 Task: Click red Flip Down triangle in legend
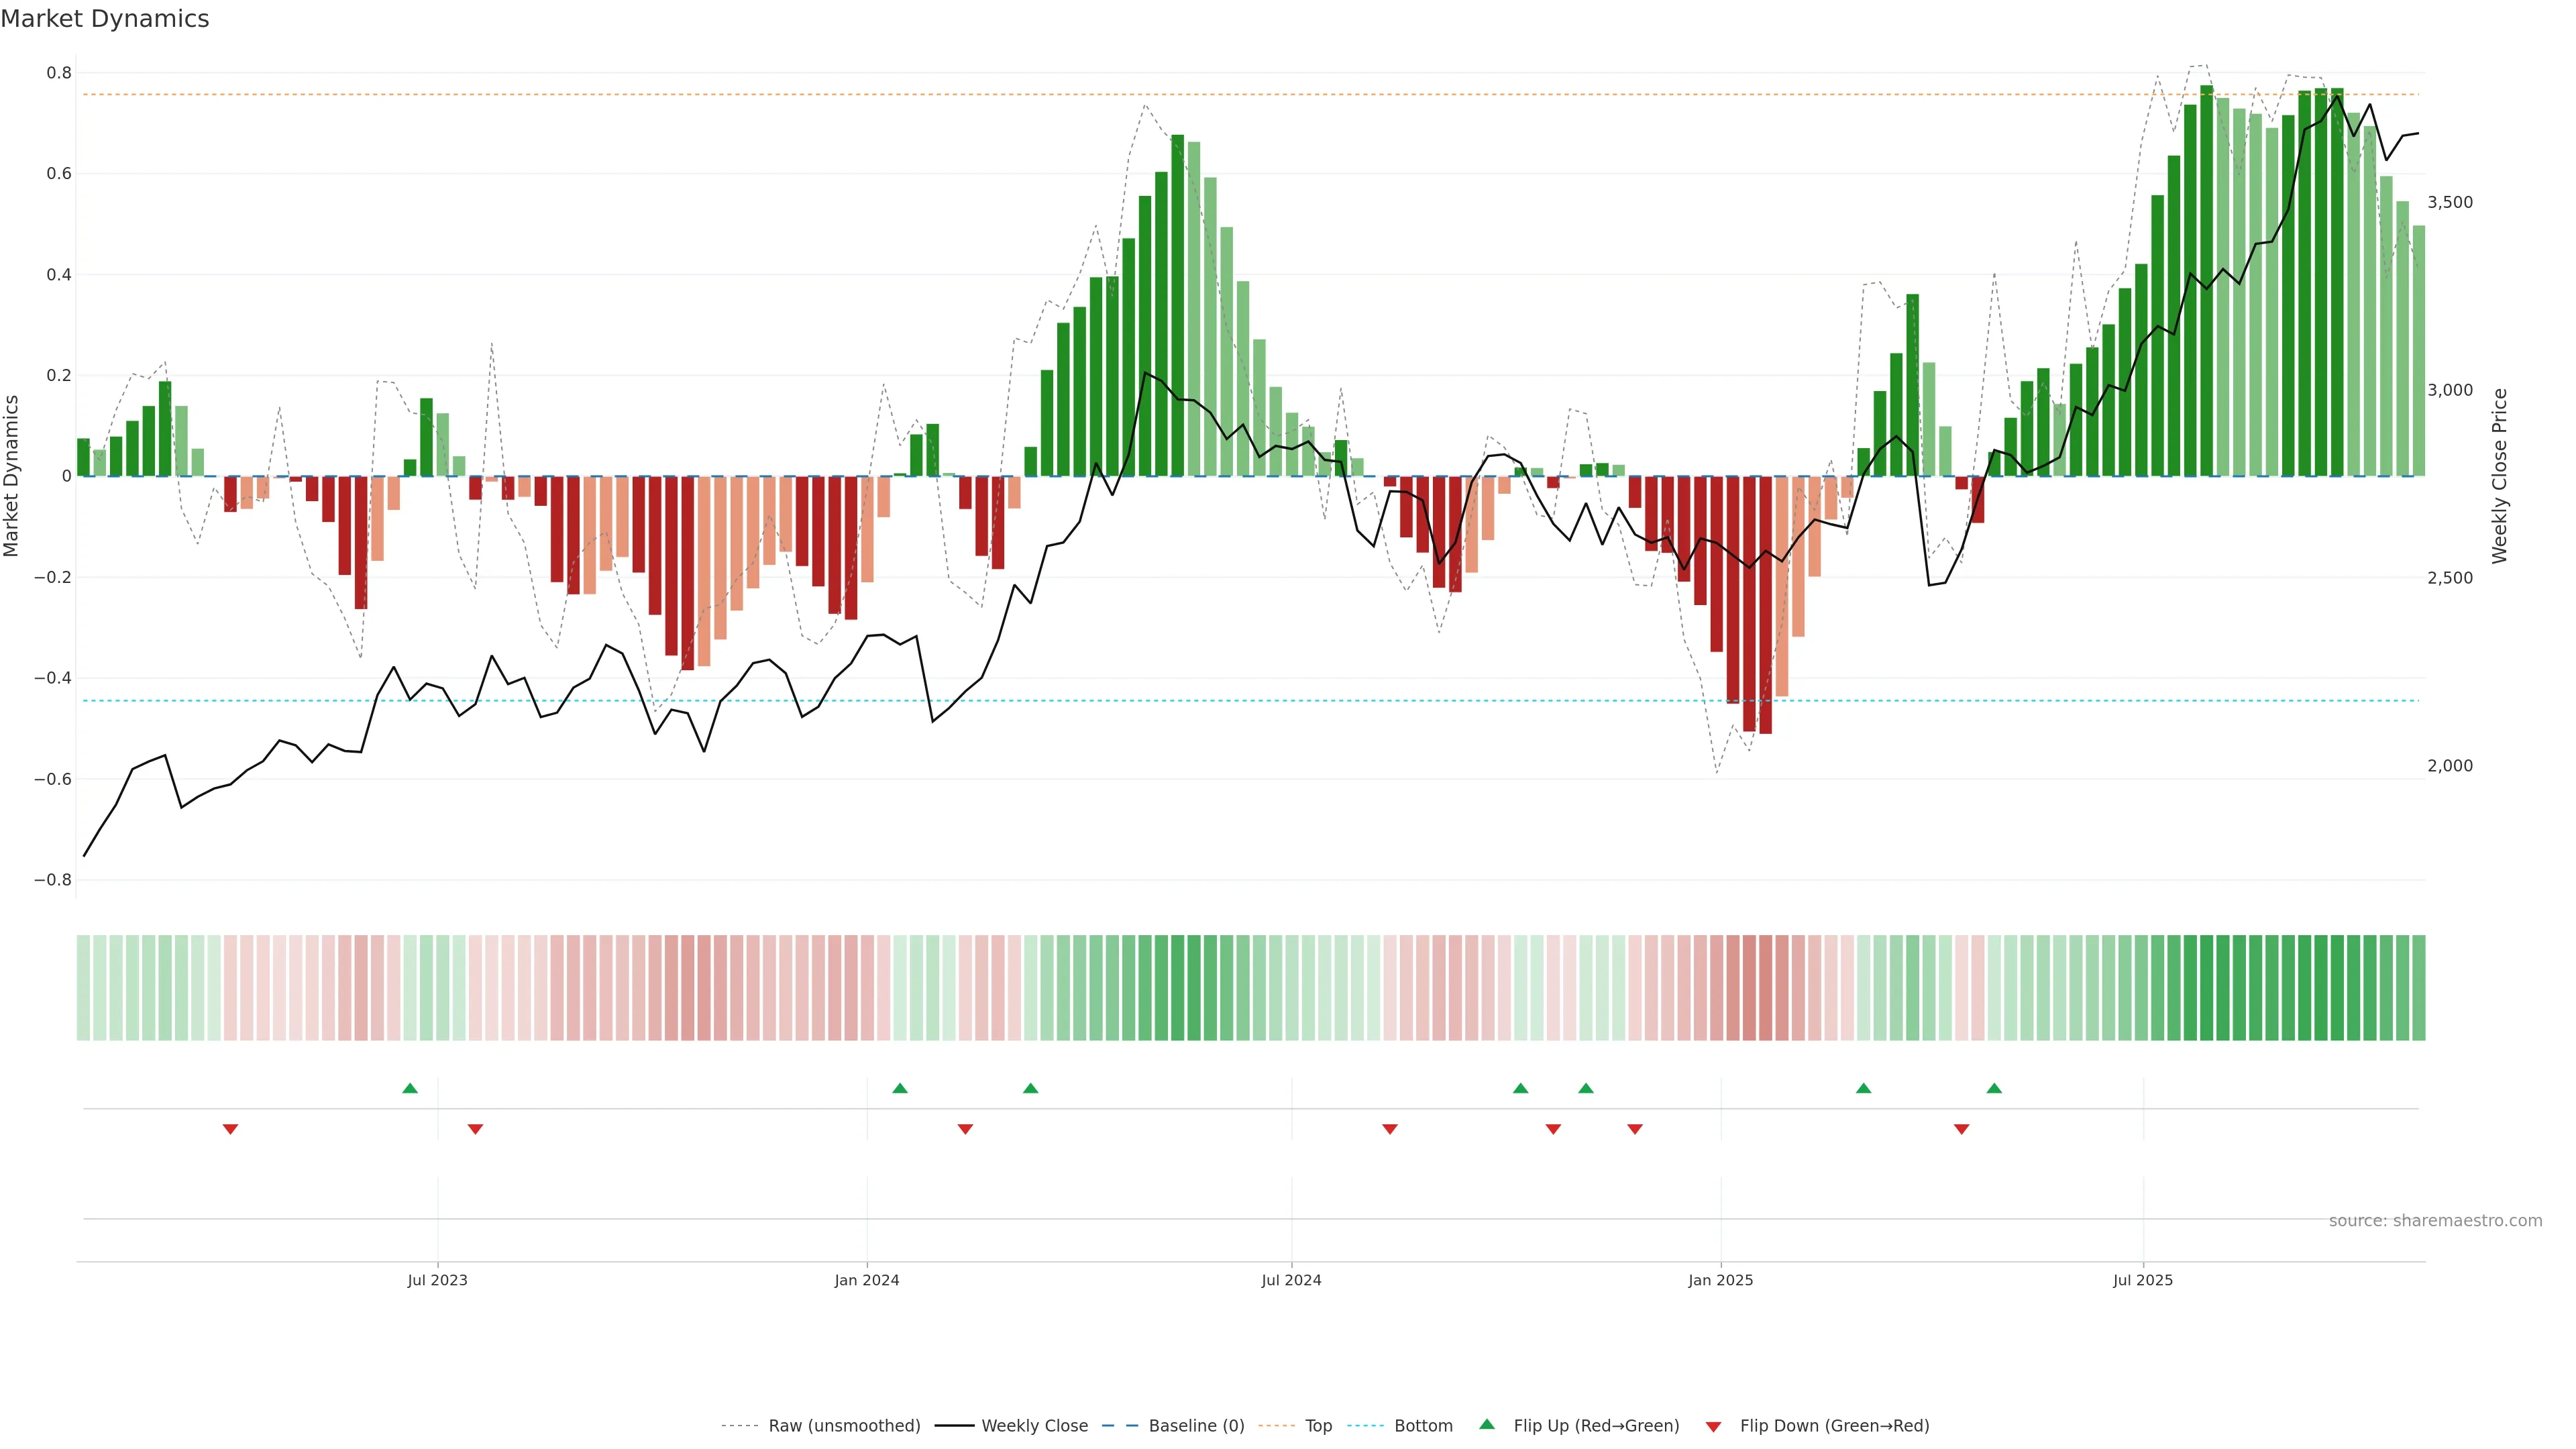pos(1713,1426)
